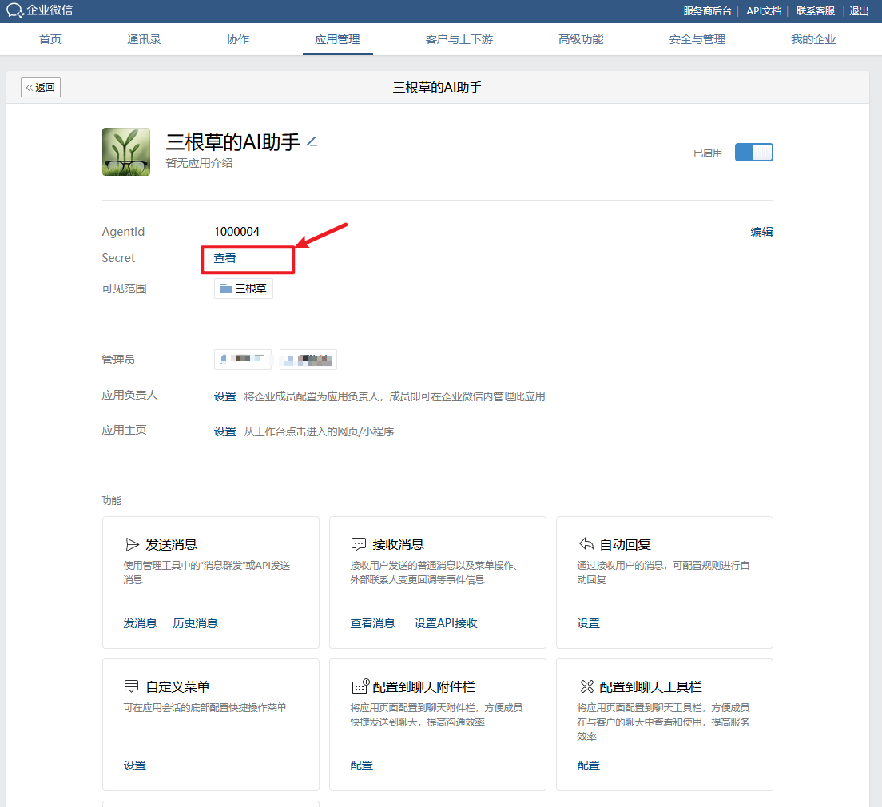Click the 暂无应用介绍 description text
The width and height of the screenshot is (882, 807).
199,163
